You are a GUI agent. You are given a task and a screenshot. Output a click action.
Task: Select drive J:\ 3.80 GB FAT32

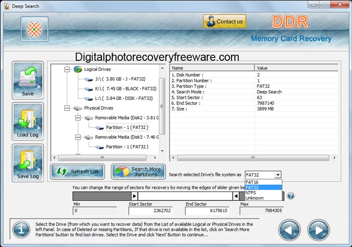tap(120, 79)
